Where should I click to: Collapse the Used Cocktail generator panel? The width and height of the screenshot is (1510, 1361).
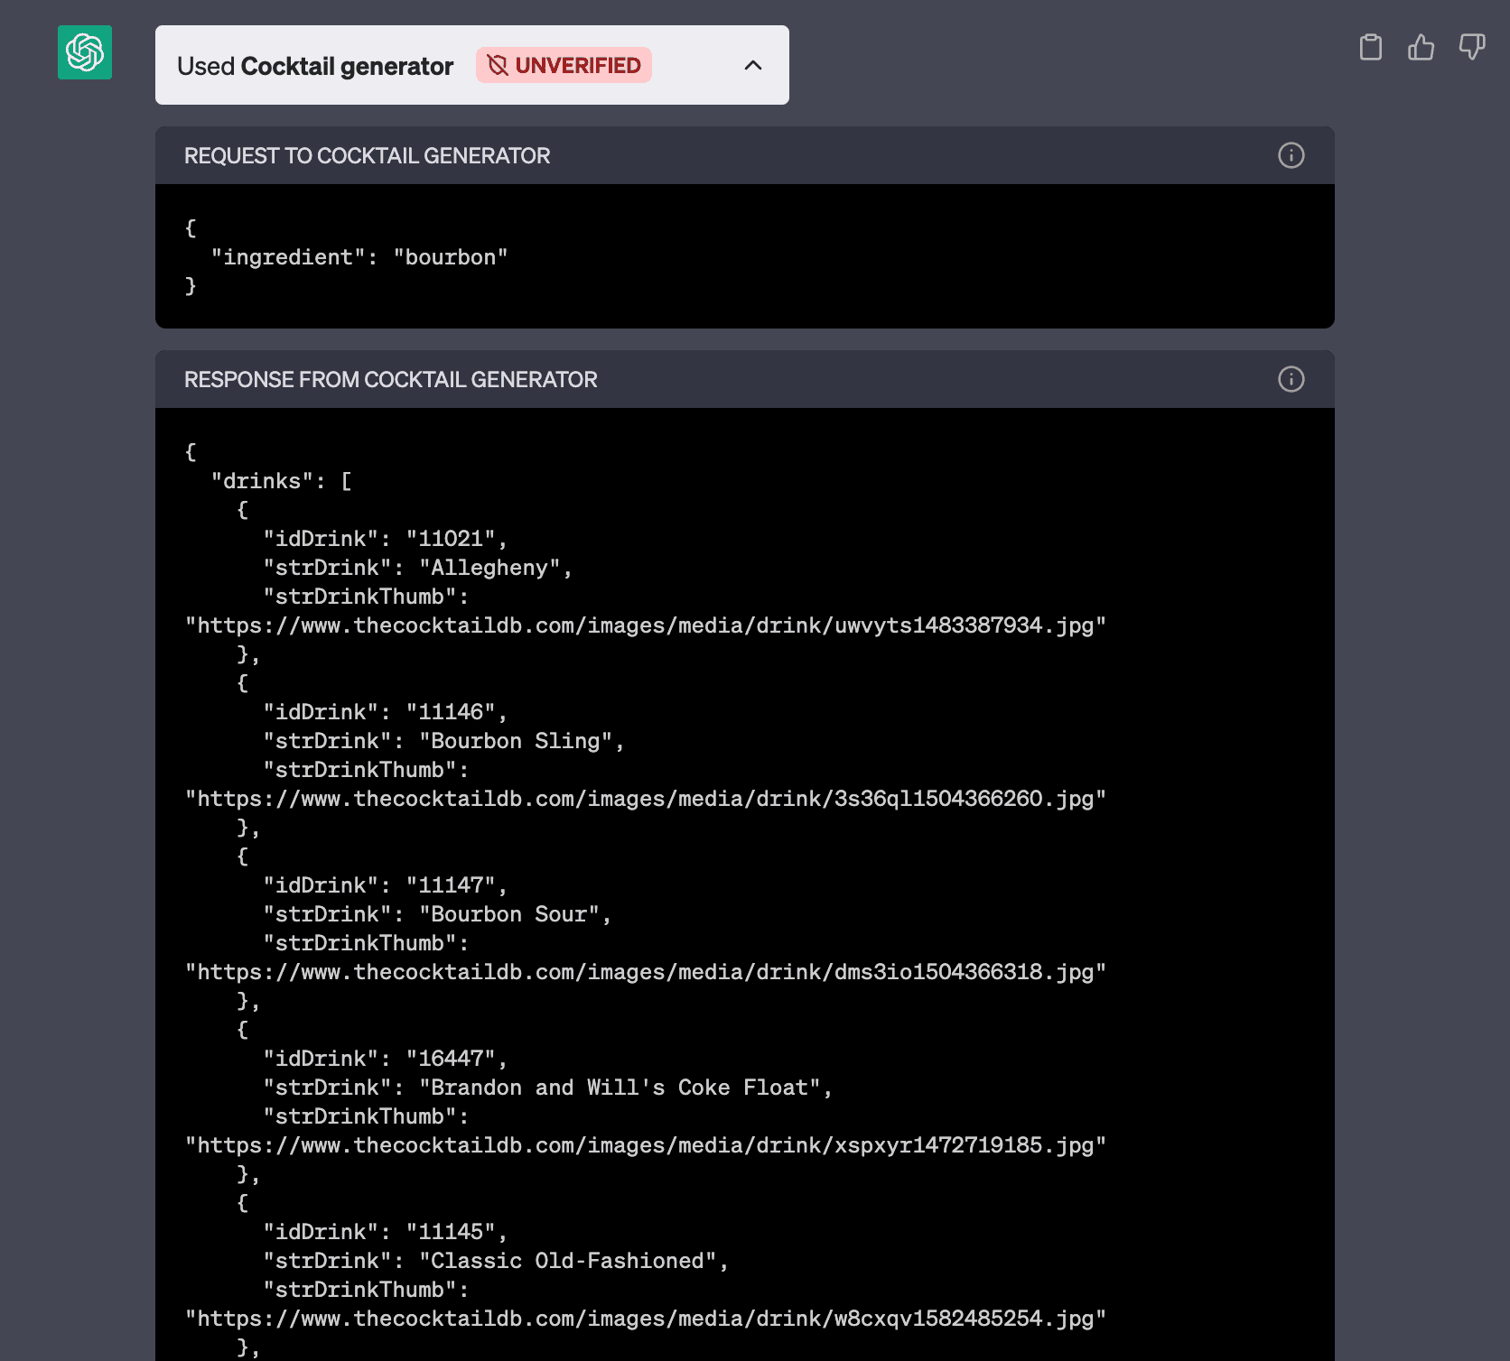[752, 65]
